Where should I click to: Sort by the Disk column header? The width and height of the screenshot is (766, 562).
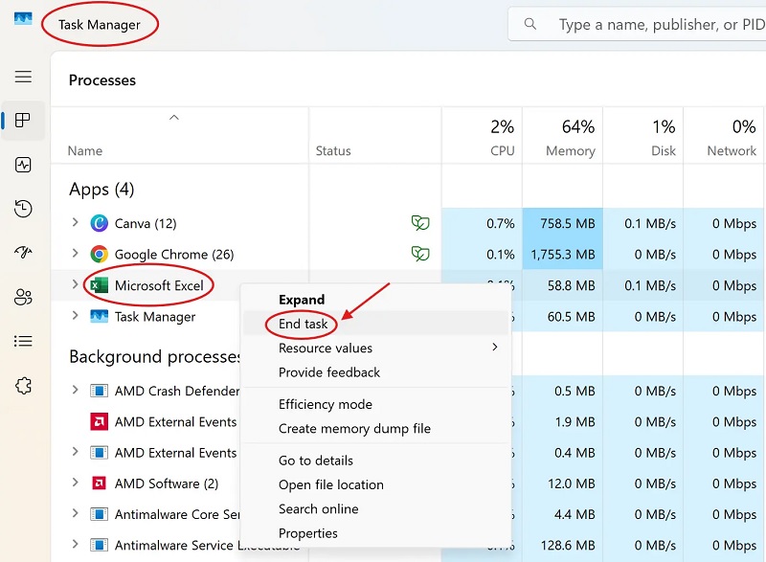[642, 136]
